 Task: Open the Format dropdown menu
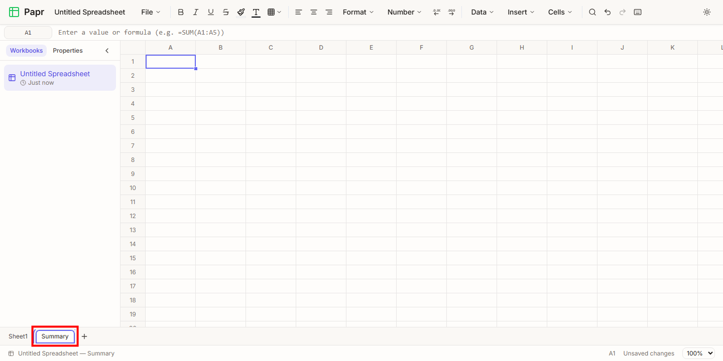pyautogui.click(x=358, y=12)
